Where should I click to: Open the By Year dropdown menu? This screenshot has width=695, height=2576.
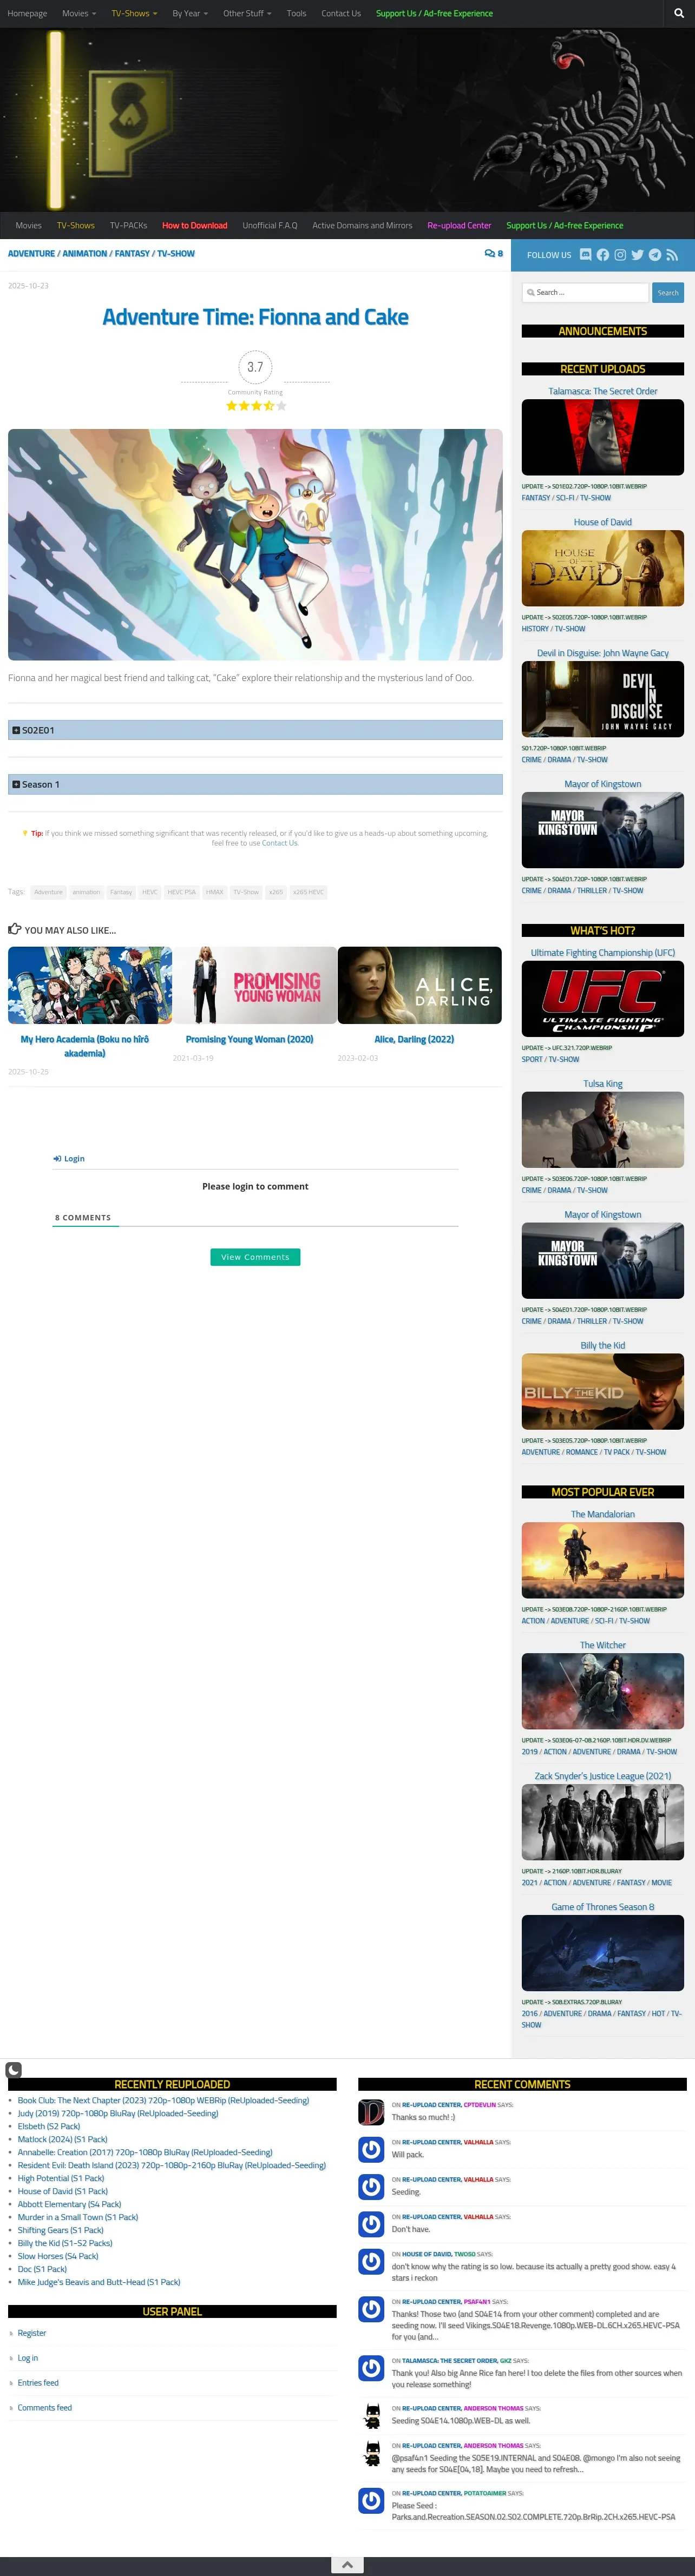[x=190, y=13]
